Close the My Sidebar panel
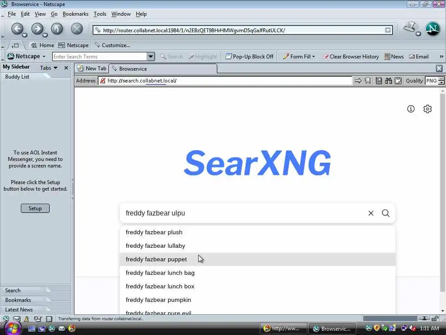 [66, 68]
